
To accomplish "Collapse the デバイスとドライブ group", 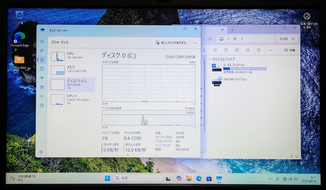I will click(210, 59).
